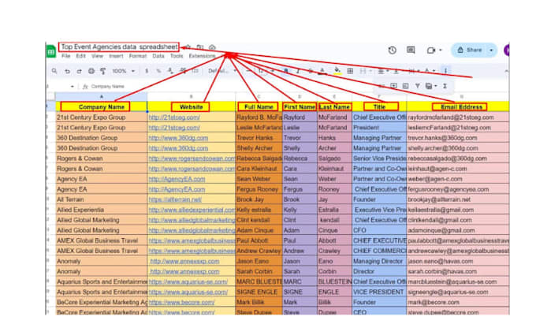Click the search menus magnifier icon
Image resolution: width=536 pixels, height=324 pixels.
click(54, 71)
